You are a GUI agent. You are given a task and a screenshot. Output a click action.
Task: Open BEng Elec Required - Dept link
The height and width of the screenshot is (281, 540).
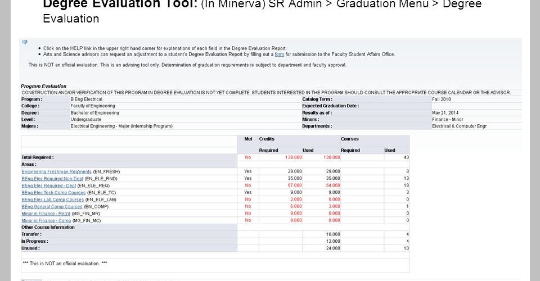(x=48, y=185)
